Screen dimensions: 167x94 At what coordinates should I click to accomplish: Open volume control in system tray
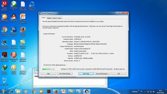tap(154, 92)
